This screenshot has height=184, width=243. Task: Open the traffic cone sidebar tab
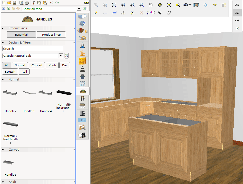[x=82, y=69]
